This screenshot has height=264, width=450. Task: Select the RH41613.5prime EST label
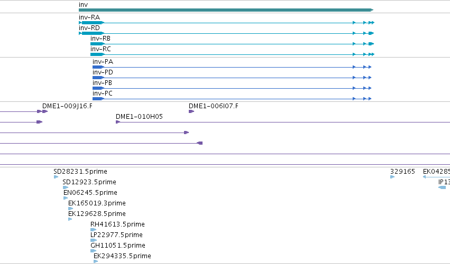click(118, 224)
